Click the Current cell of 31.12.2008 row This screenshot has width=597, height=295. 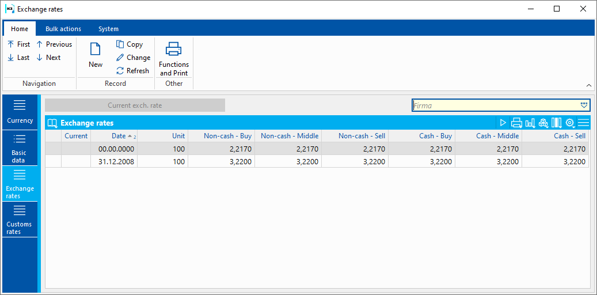(x=76, y=161)
